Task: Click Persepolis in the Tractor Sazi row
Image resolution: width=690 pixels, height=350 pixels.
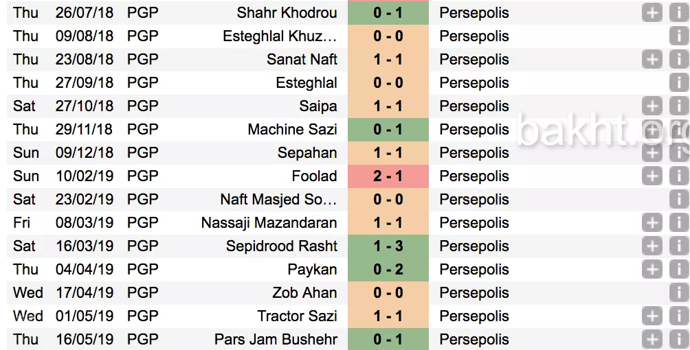Action: click(474, 316)
